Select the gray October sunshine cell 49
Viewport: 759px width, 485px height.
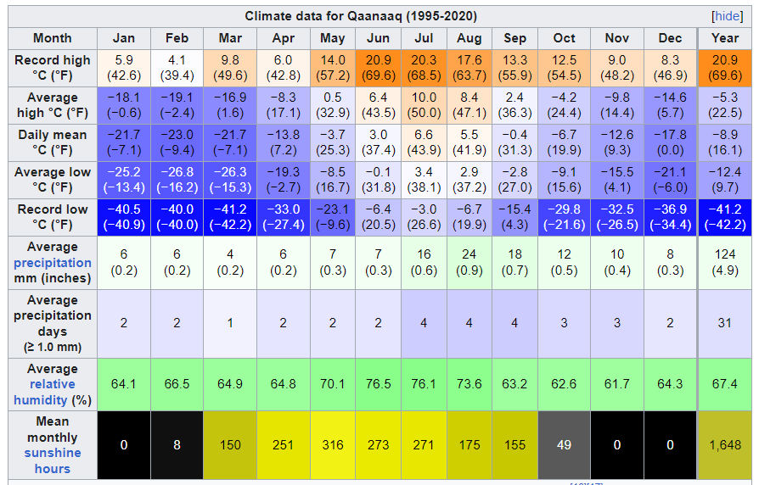(564, 445)
